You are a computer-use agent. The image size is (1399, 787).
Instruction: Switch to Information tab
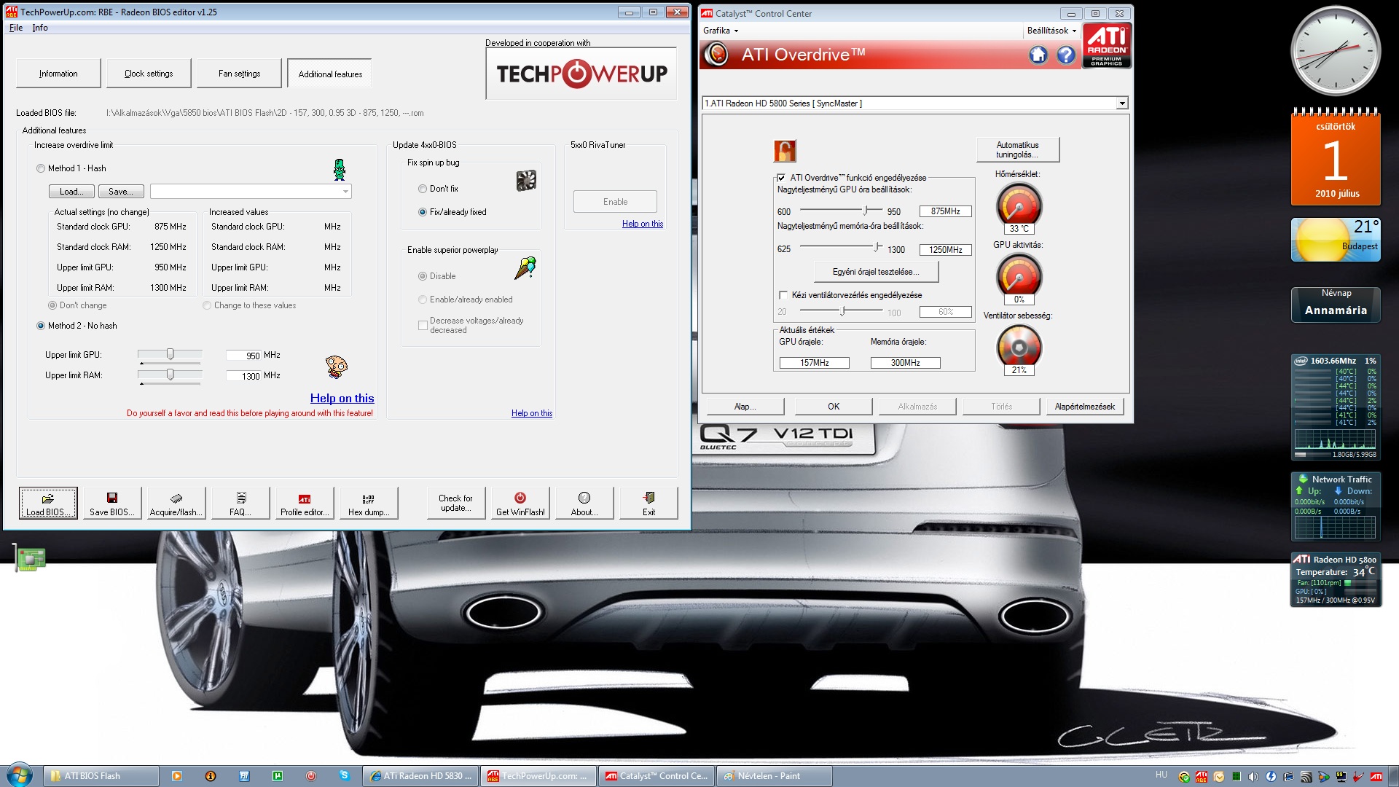58,74
